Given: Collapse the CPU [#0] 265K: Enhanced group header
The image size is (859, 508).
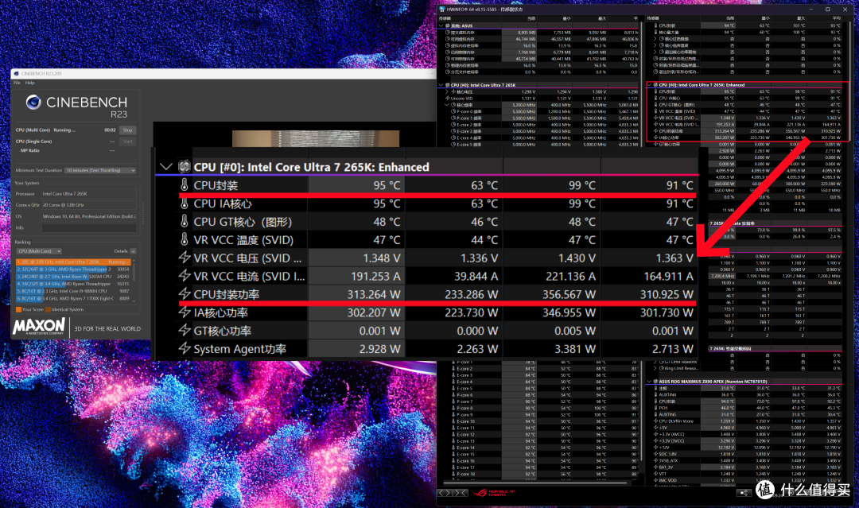Looking at the screenshot, I should (x=649, y=85).
